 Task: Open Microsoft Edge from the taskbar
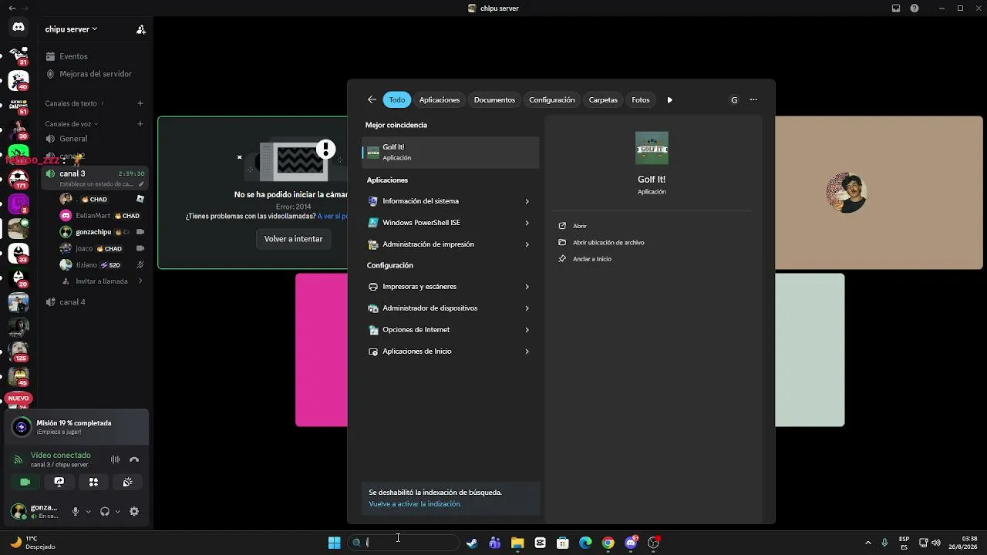tap(585, 543)
